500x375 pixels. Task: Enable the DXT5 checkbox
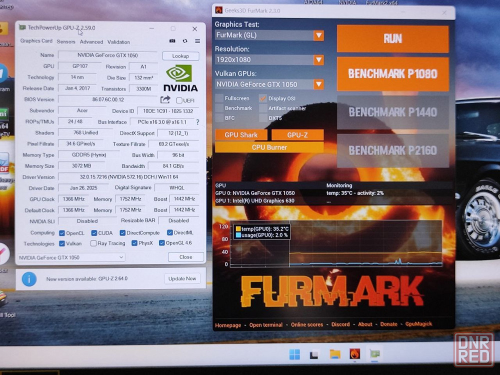tap(263, 118)
